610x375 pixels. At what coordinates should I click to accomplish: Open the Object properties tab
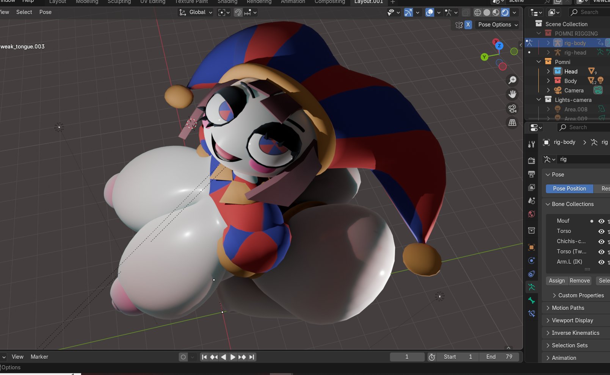click(532, 247)
